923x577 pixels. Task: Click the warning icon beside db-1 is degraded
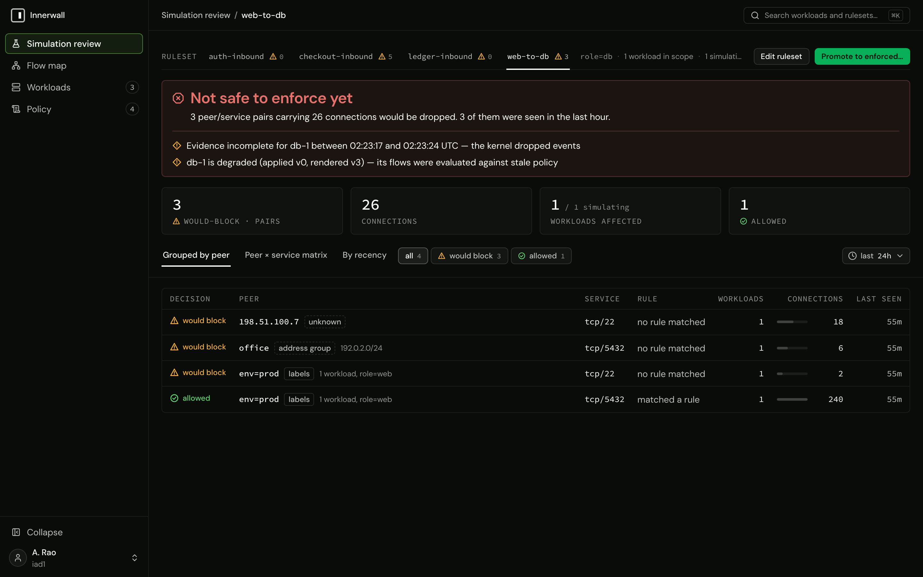pos(177,162)
